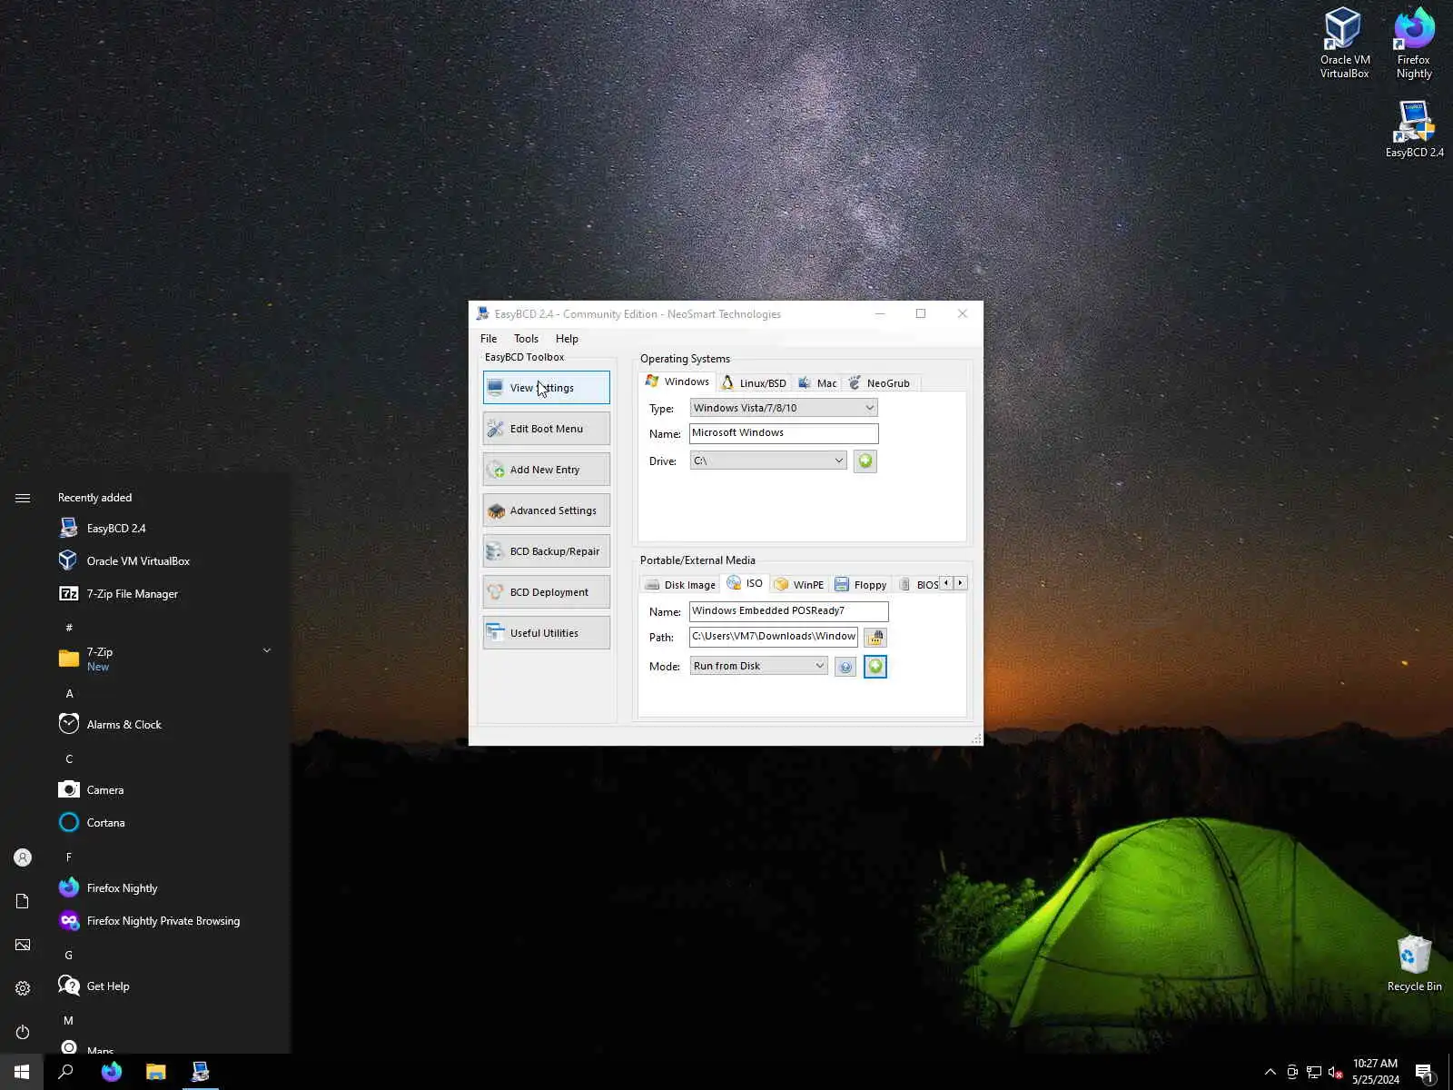Launch Cortana from the Start menu
Viewport: 1453px width, 1090px height.
coord(166,823)
